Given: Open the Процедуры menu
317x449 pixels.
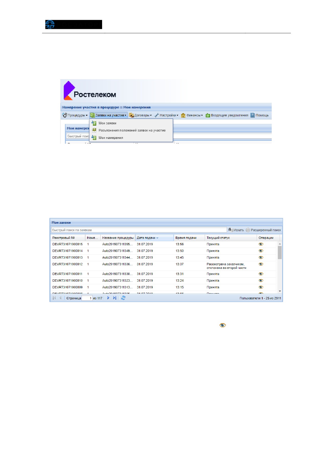Looking at the screenshot, I should tap(75, 115).
